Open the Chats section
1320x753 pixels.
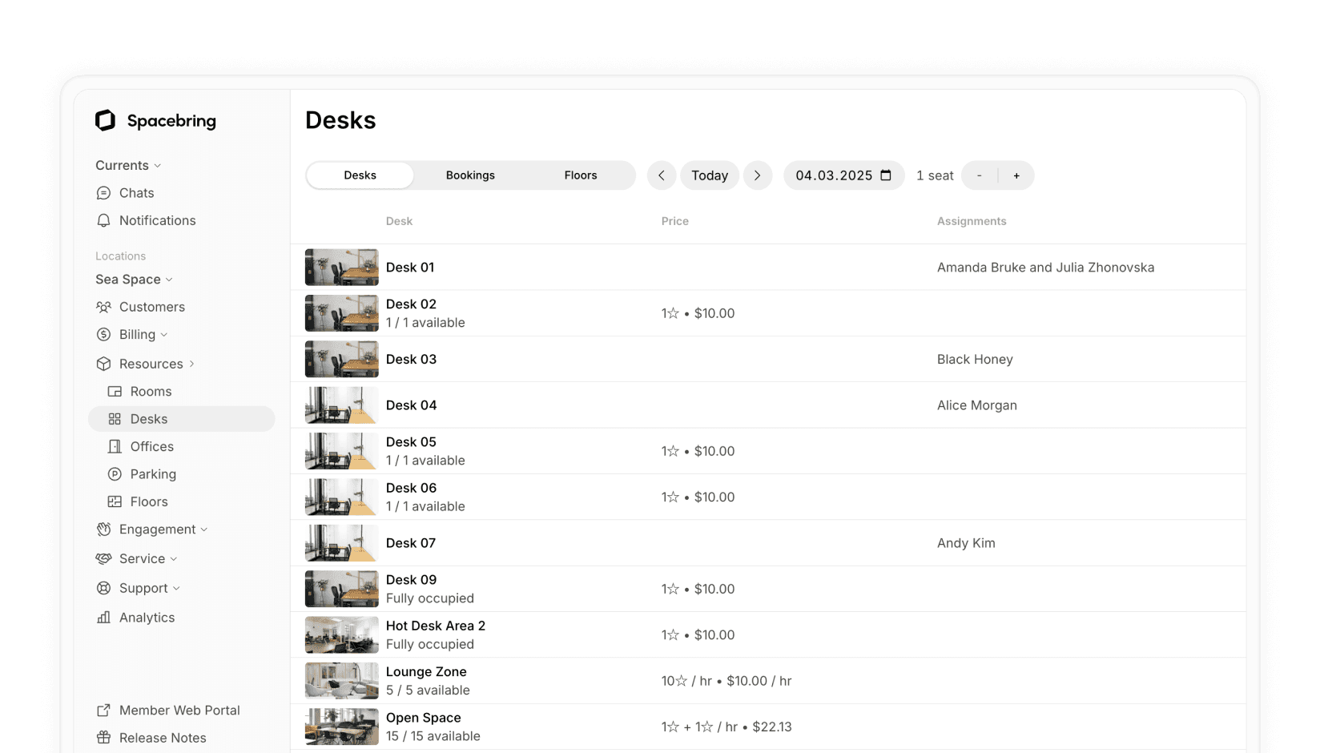tap(135, 193)
